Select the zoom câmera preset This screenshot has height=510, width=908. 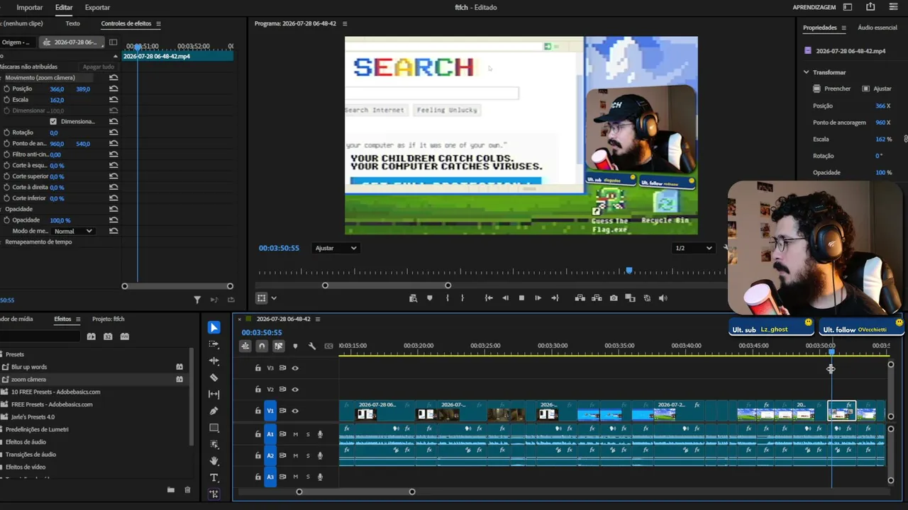(x=28, y=380)
